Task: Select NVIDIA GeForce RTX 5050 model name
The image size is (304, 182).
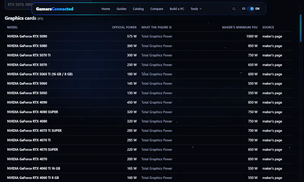Action: pyautogui.click(x=27, y=93)
